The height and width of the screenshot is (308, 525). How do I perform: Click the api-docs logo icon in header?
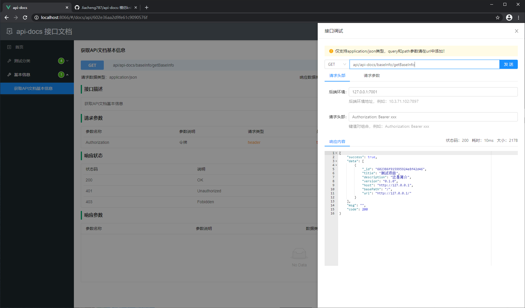click(x=9, y=31)
